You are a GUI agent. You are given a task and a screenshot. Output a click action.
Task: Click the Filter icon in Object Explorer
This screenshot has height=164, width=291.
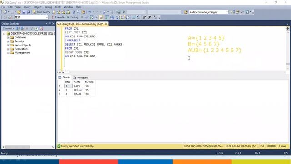pyautogui.click(x=32, y=28)
